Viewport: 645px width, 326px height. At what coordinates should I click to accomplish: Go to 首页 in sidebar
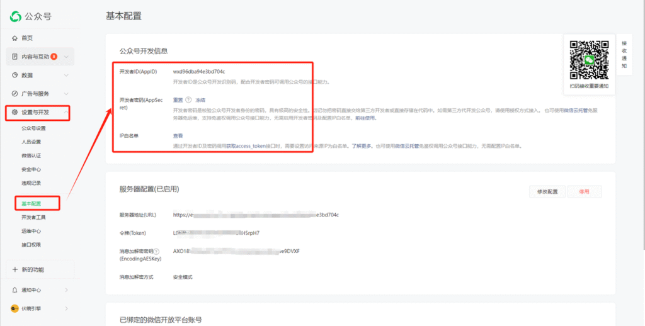[x=27, y=38]
